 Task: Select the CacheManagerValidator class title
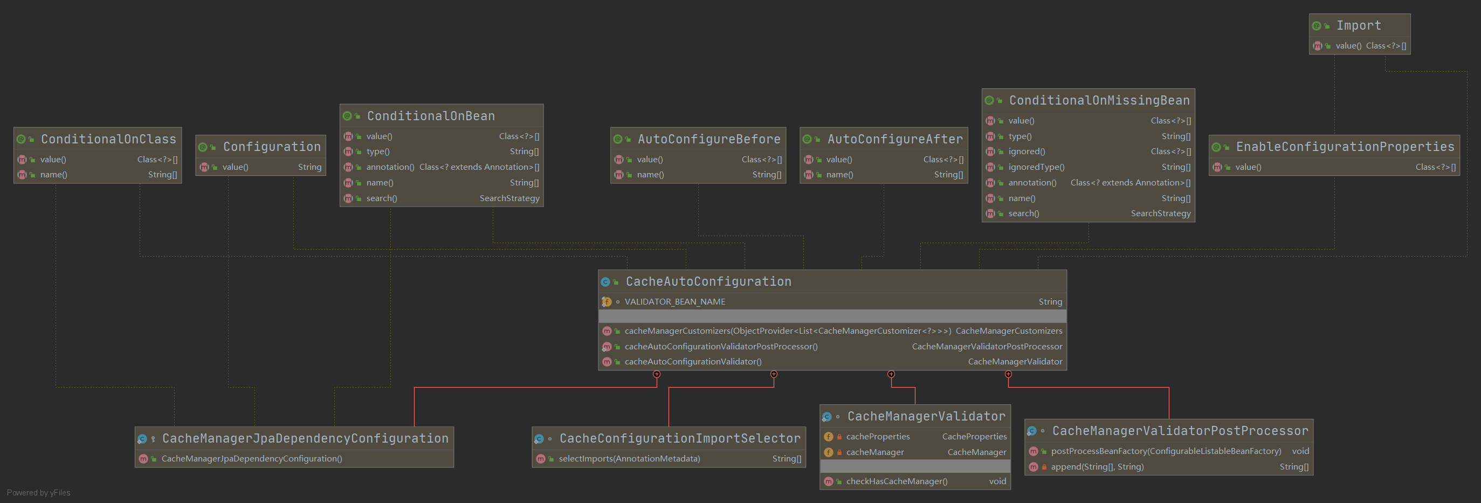click(x=926, y=416)
